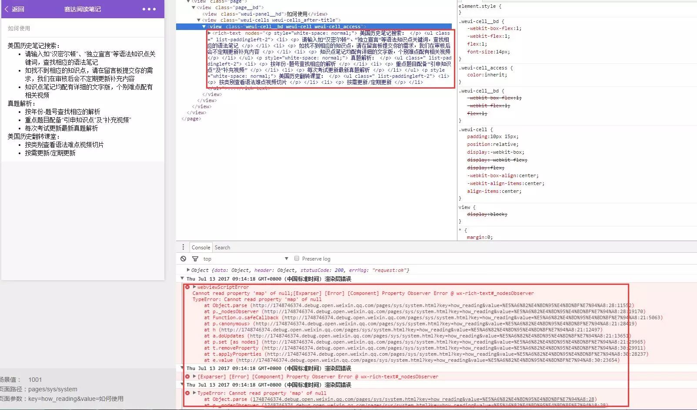Click the 场景值 1001 status line

click(21, 380)
